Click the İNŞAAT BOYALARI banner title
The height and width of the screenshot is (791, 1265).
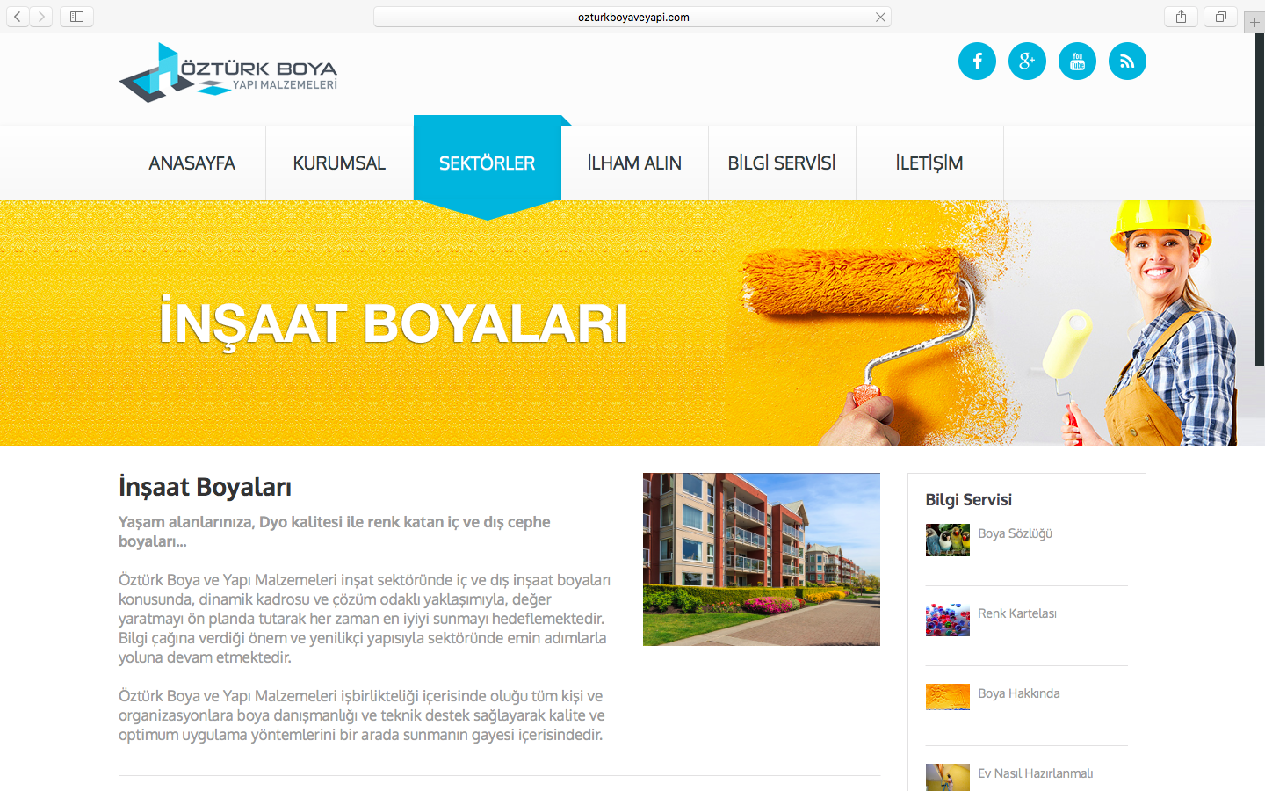[x=394, y=323]
